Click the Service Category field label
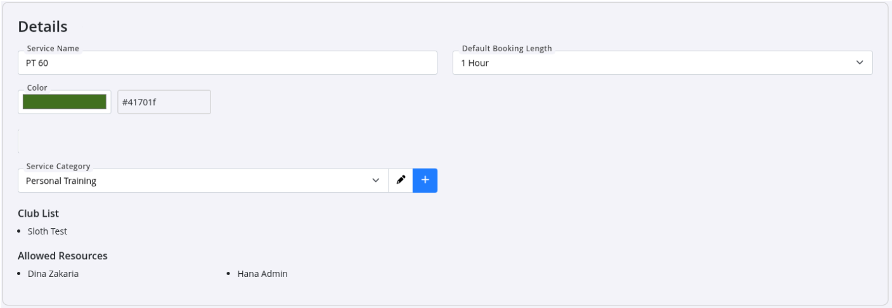Image resolution: width=892 pixels, height=308 pixels. pyautogui.click(x=58, y=166)
